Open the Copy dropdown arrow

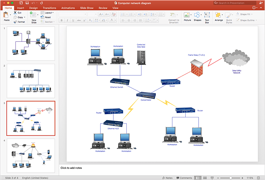click(25, 17)
